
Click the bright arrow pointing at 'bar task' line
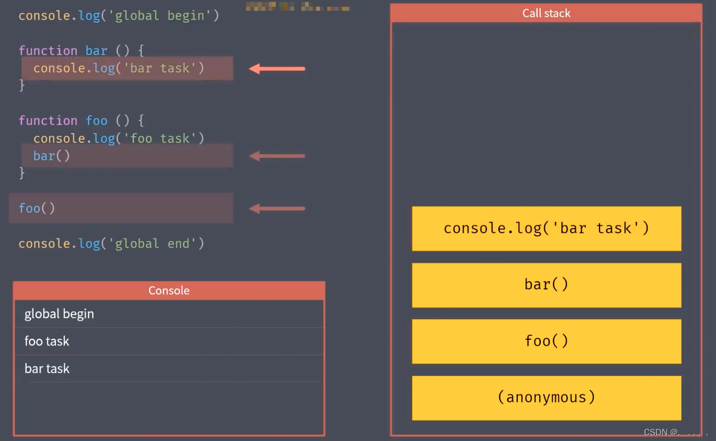[277, 69]
